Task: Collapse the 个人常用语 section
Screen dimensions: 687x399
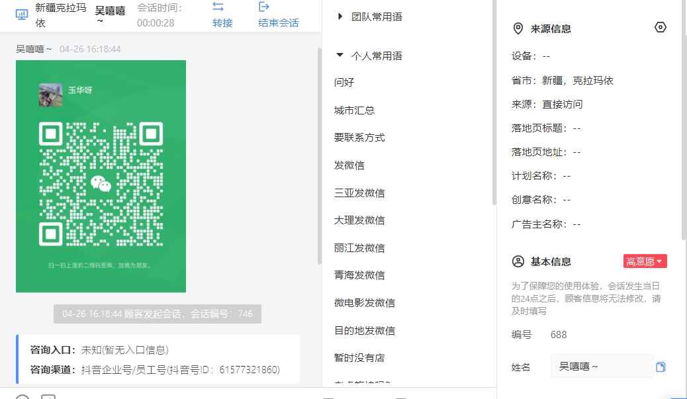Action: [x=371, y=56]
